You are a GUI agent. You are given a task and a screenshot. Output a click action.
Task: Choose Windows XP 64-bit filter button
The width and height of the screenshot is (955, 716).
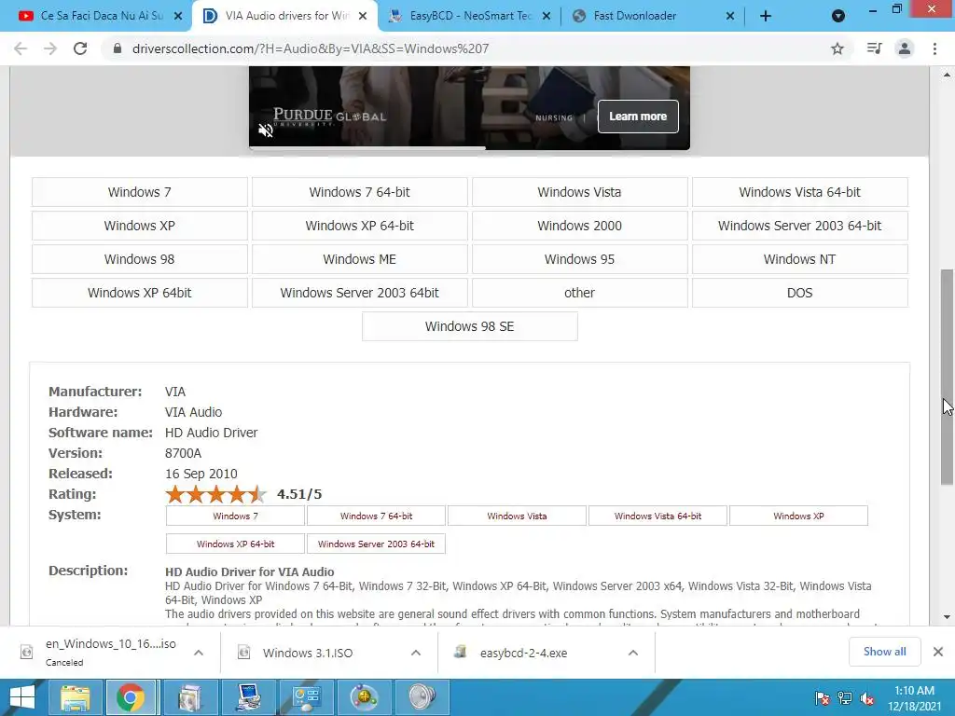coord(359,226)
